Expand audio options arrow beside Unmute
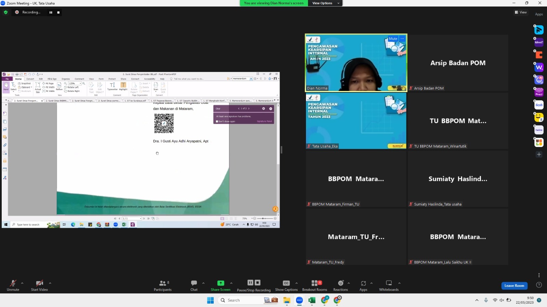The width and height of the screenshot is (547, 307). pyautogui.click(x=22, y=283)
